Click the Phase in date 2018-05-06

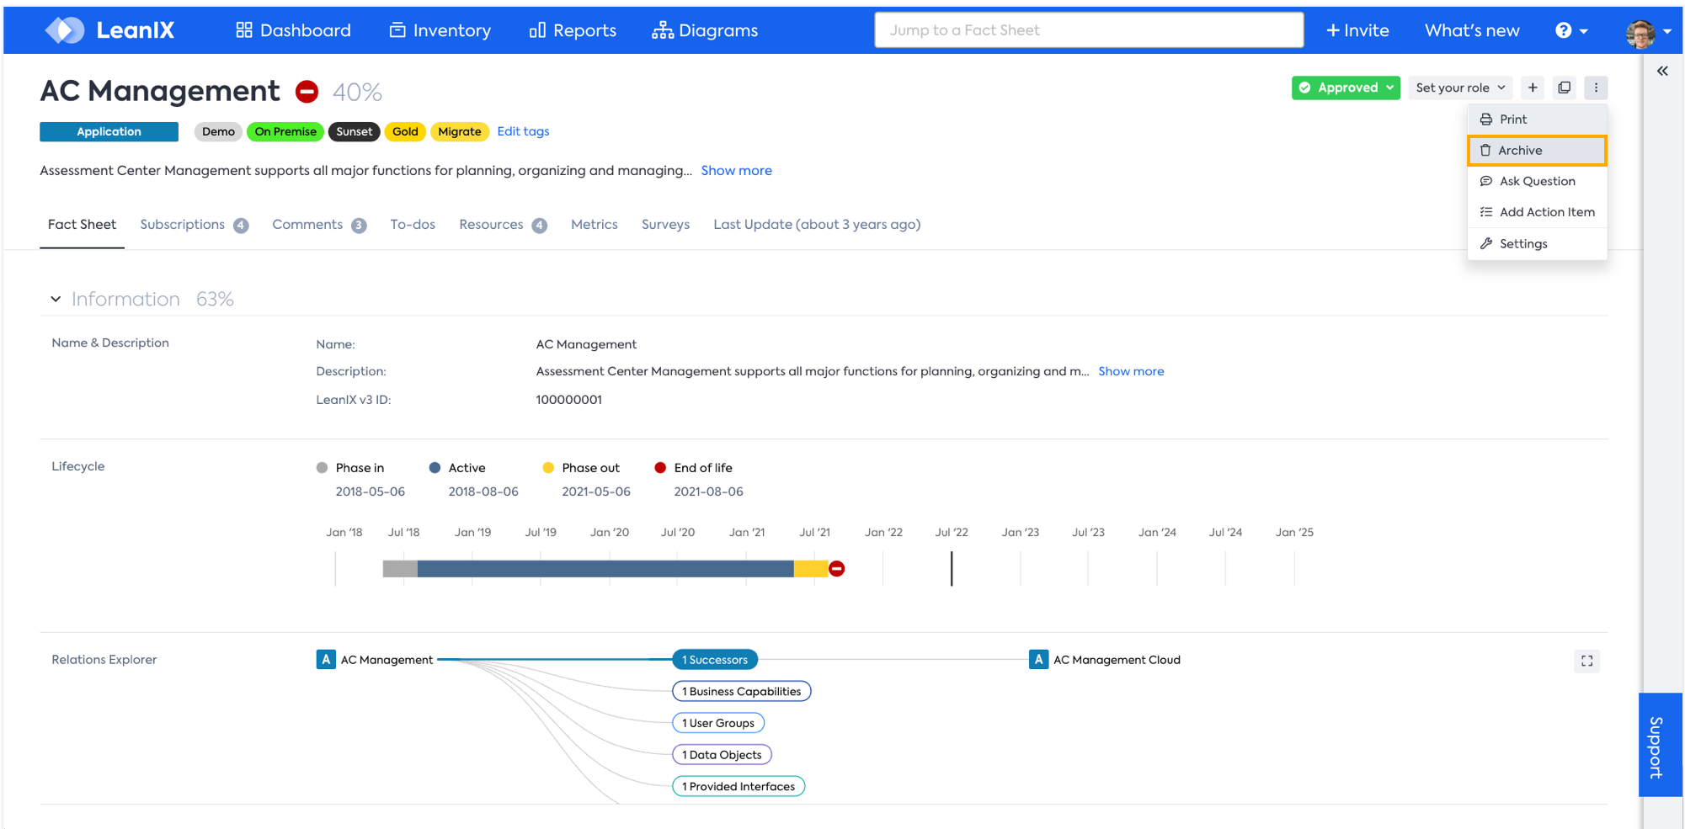click(371, 492)
